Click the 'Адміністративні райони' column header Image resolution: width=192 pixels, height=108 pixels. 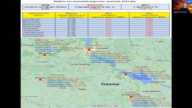point(39,15)
